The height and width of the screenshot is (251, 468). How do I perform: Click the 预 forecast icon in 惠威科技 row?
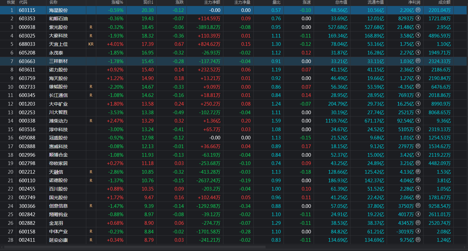click(x=418, y=146)
